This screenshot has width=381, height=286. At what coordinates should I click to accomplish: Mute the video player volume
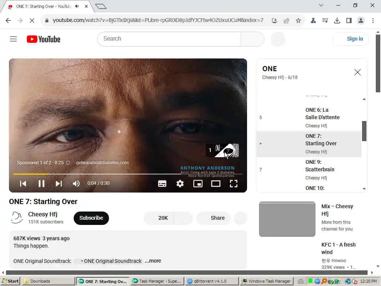click(76, 183)
